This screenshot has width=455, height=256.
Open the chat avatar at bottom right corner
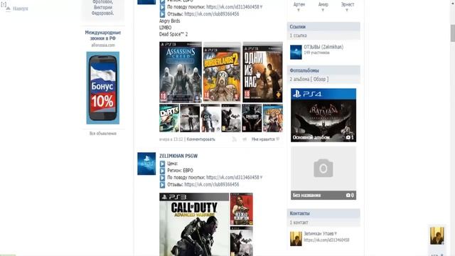click(437, 235)
